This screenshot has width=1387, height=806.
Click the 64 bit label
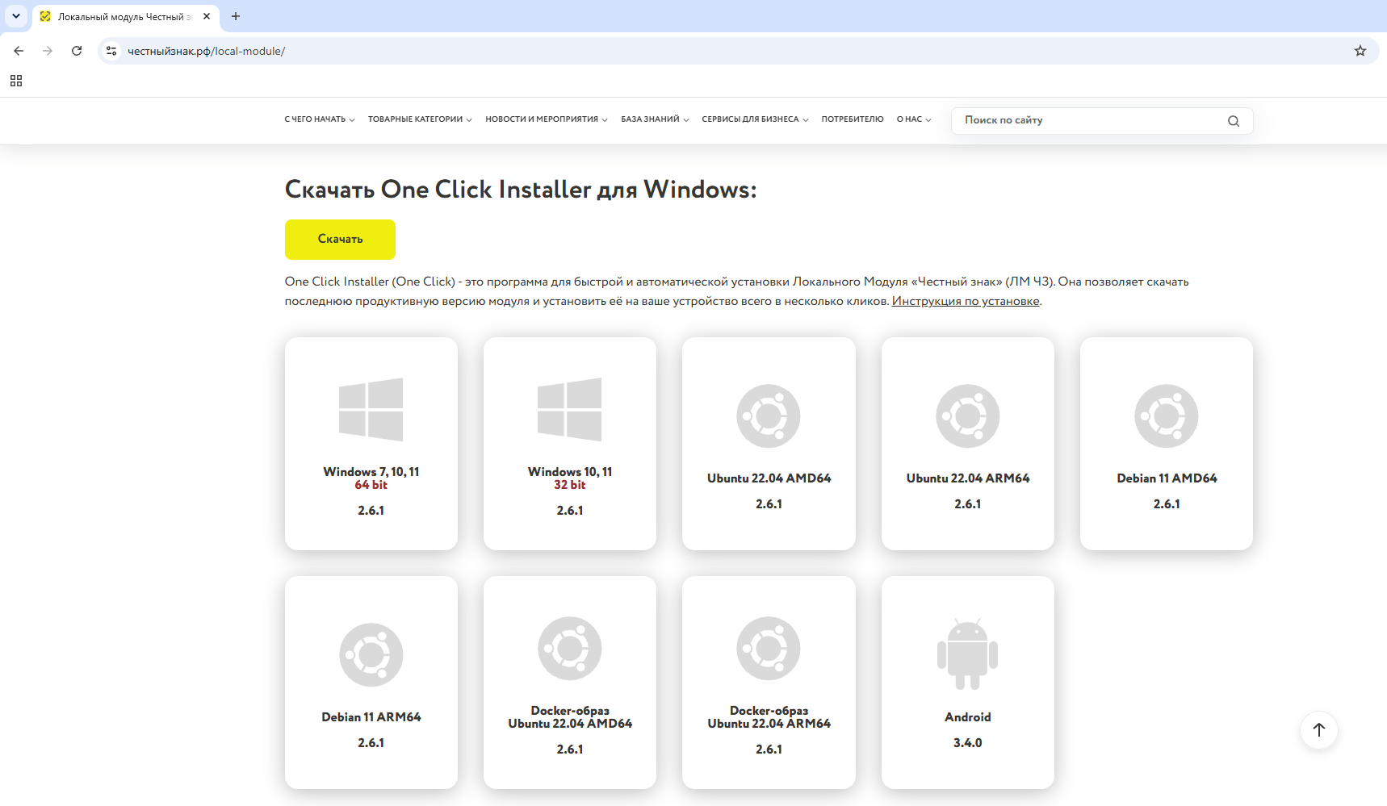(371, 485)
